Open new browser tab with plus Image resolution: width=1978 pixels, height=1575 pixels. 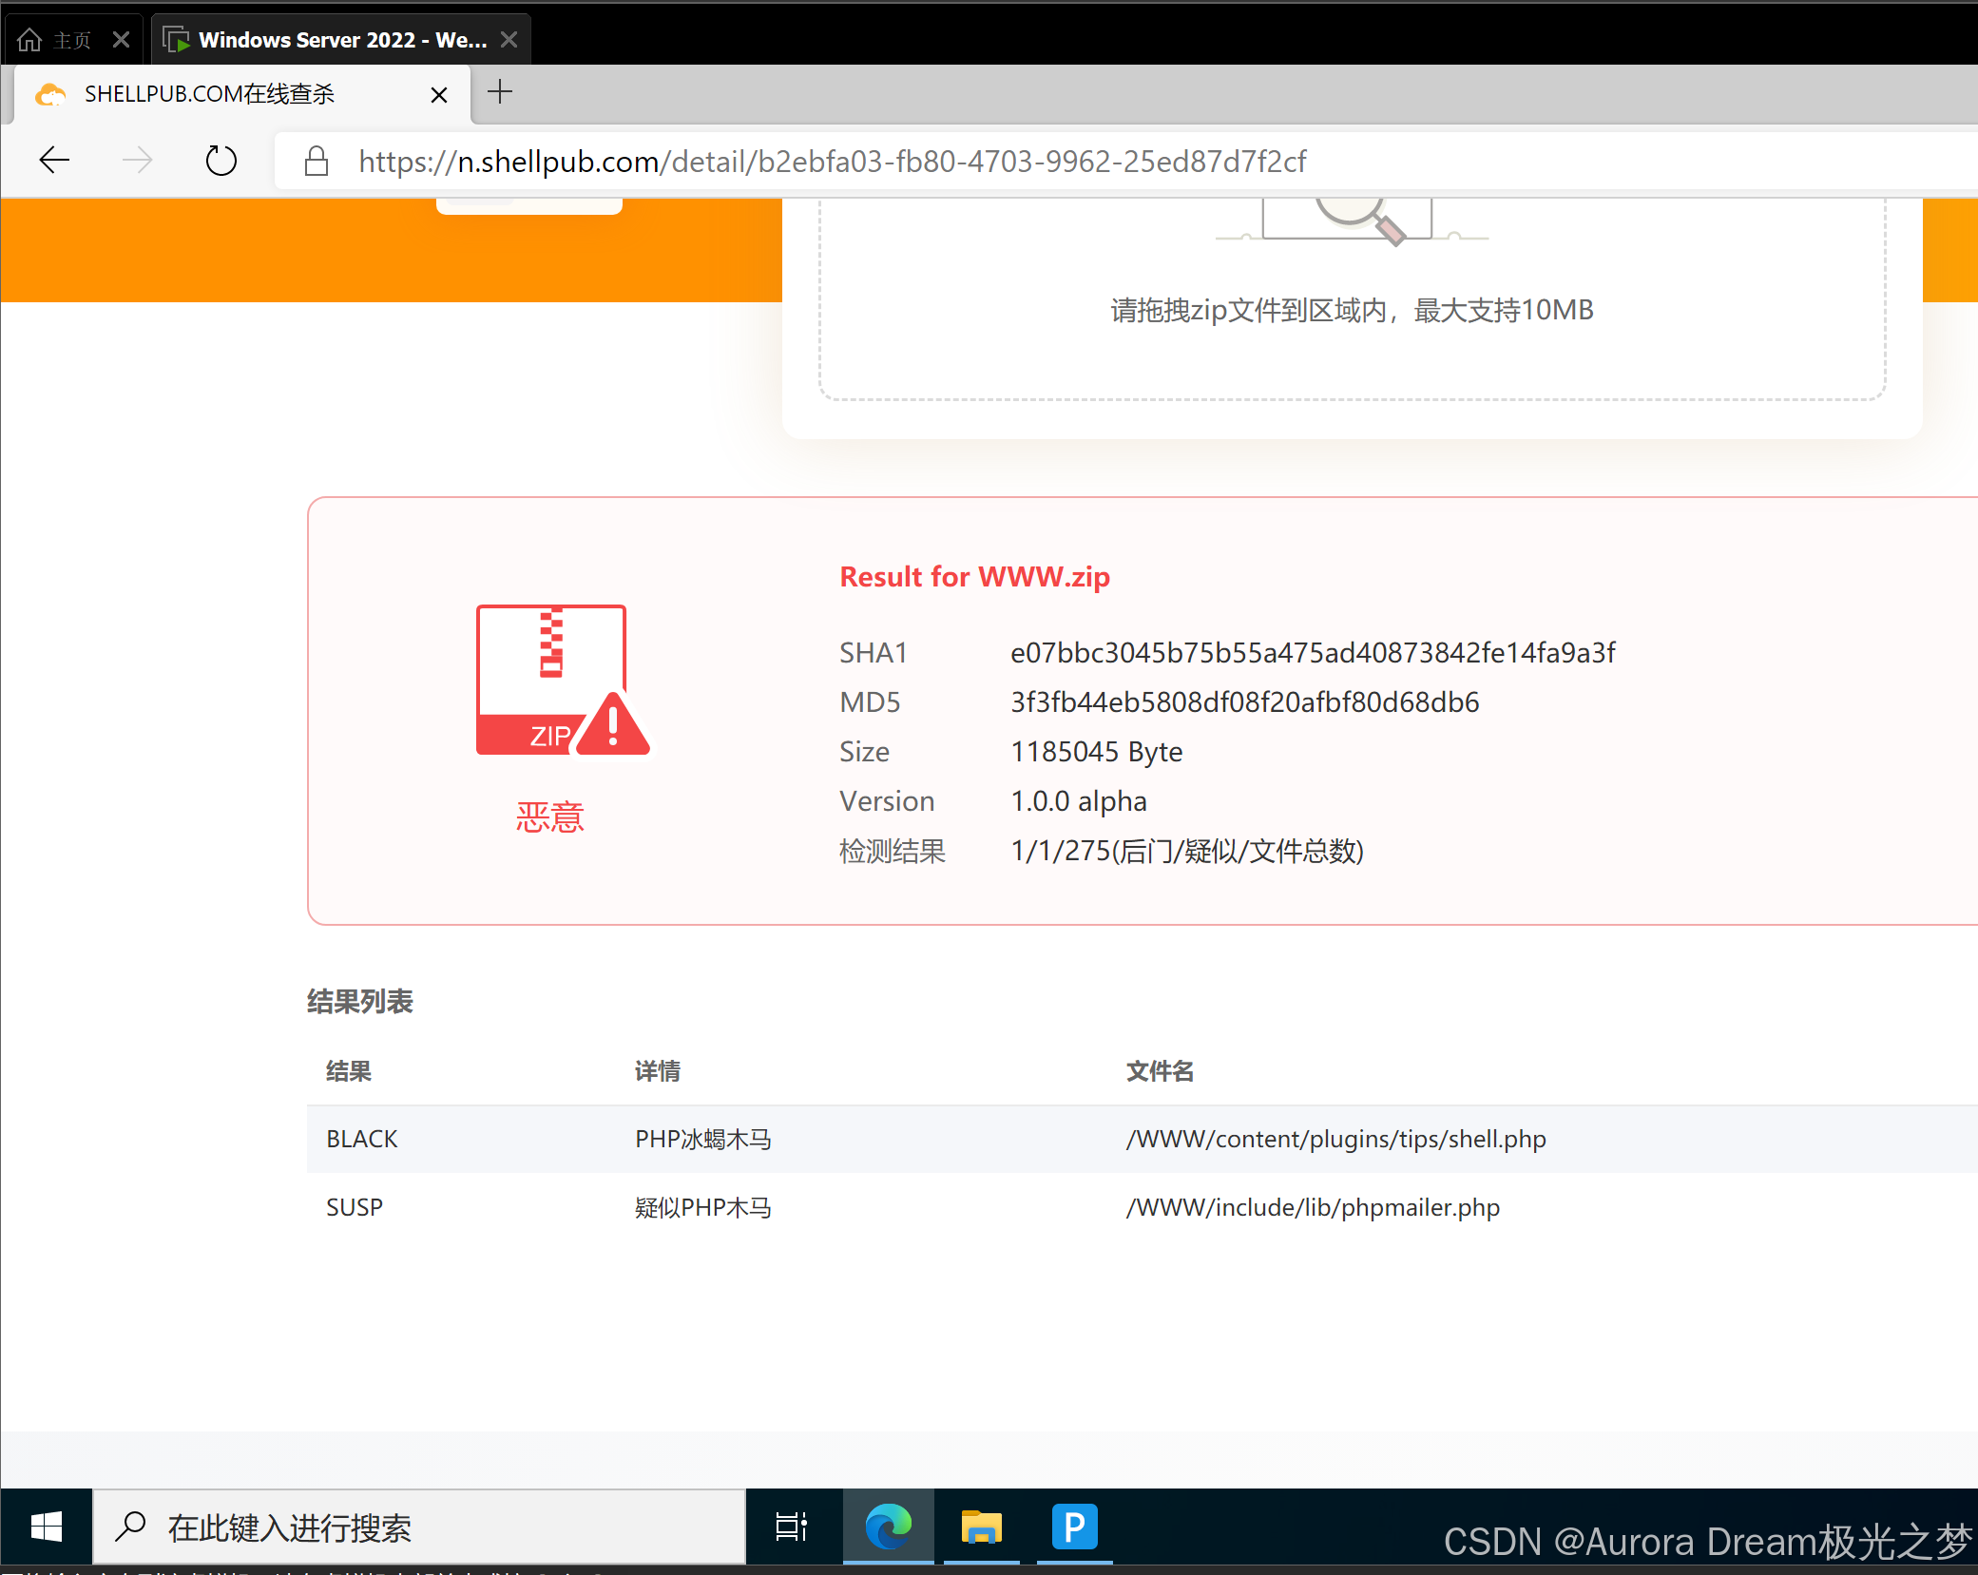coord(500,92)
